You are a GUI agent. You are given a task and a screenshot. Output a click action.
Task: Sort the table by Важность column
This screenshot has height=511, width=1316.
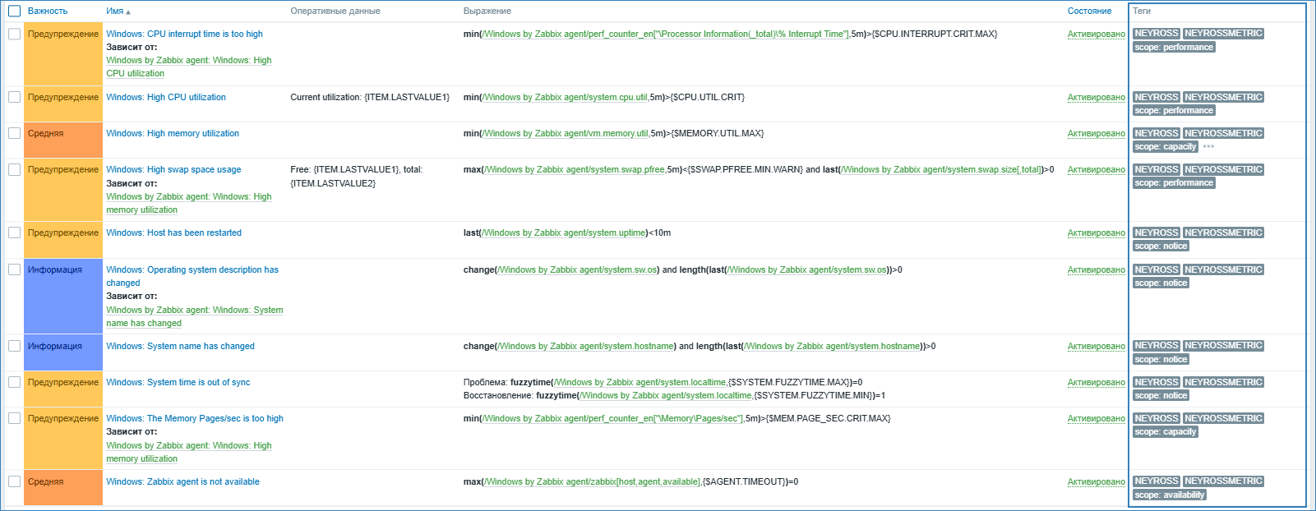coord(48,12)
